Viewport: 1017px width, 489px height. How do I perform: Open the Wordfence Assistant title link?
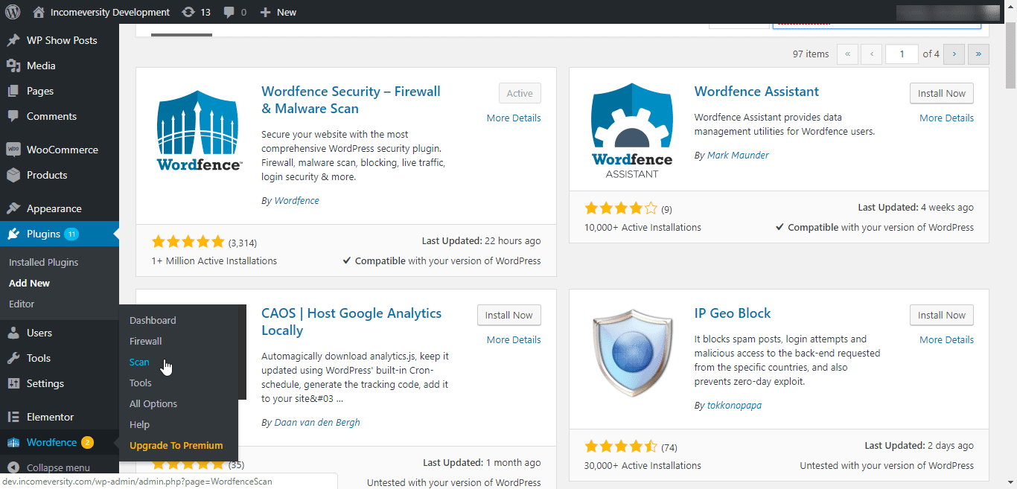click(756, 92)
